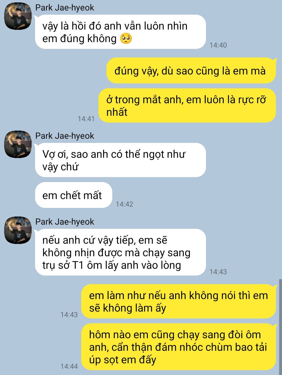Select the pleading face emoji
Screen dimensions: 282x375
coord(126,39)
